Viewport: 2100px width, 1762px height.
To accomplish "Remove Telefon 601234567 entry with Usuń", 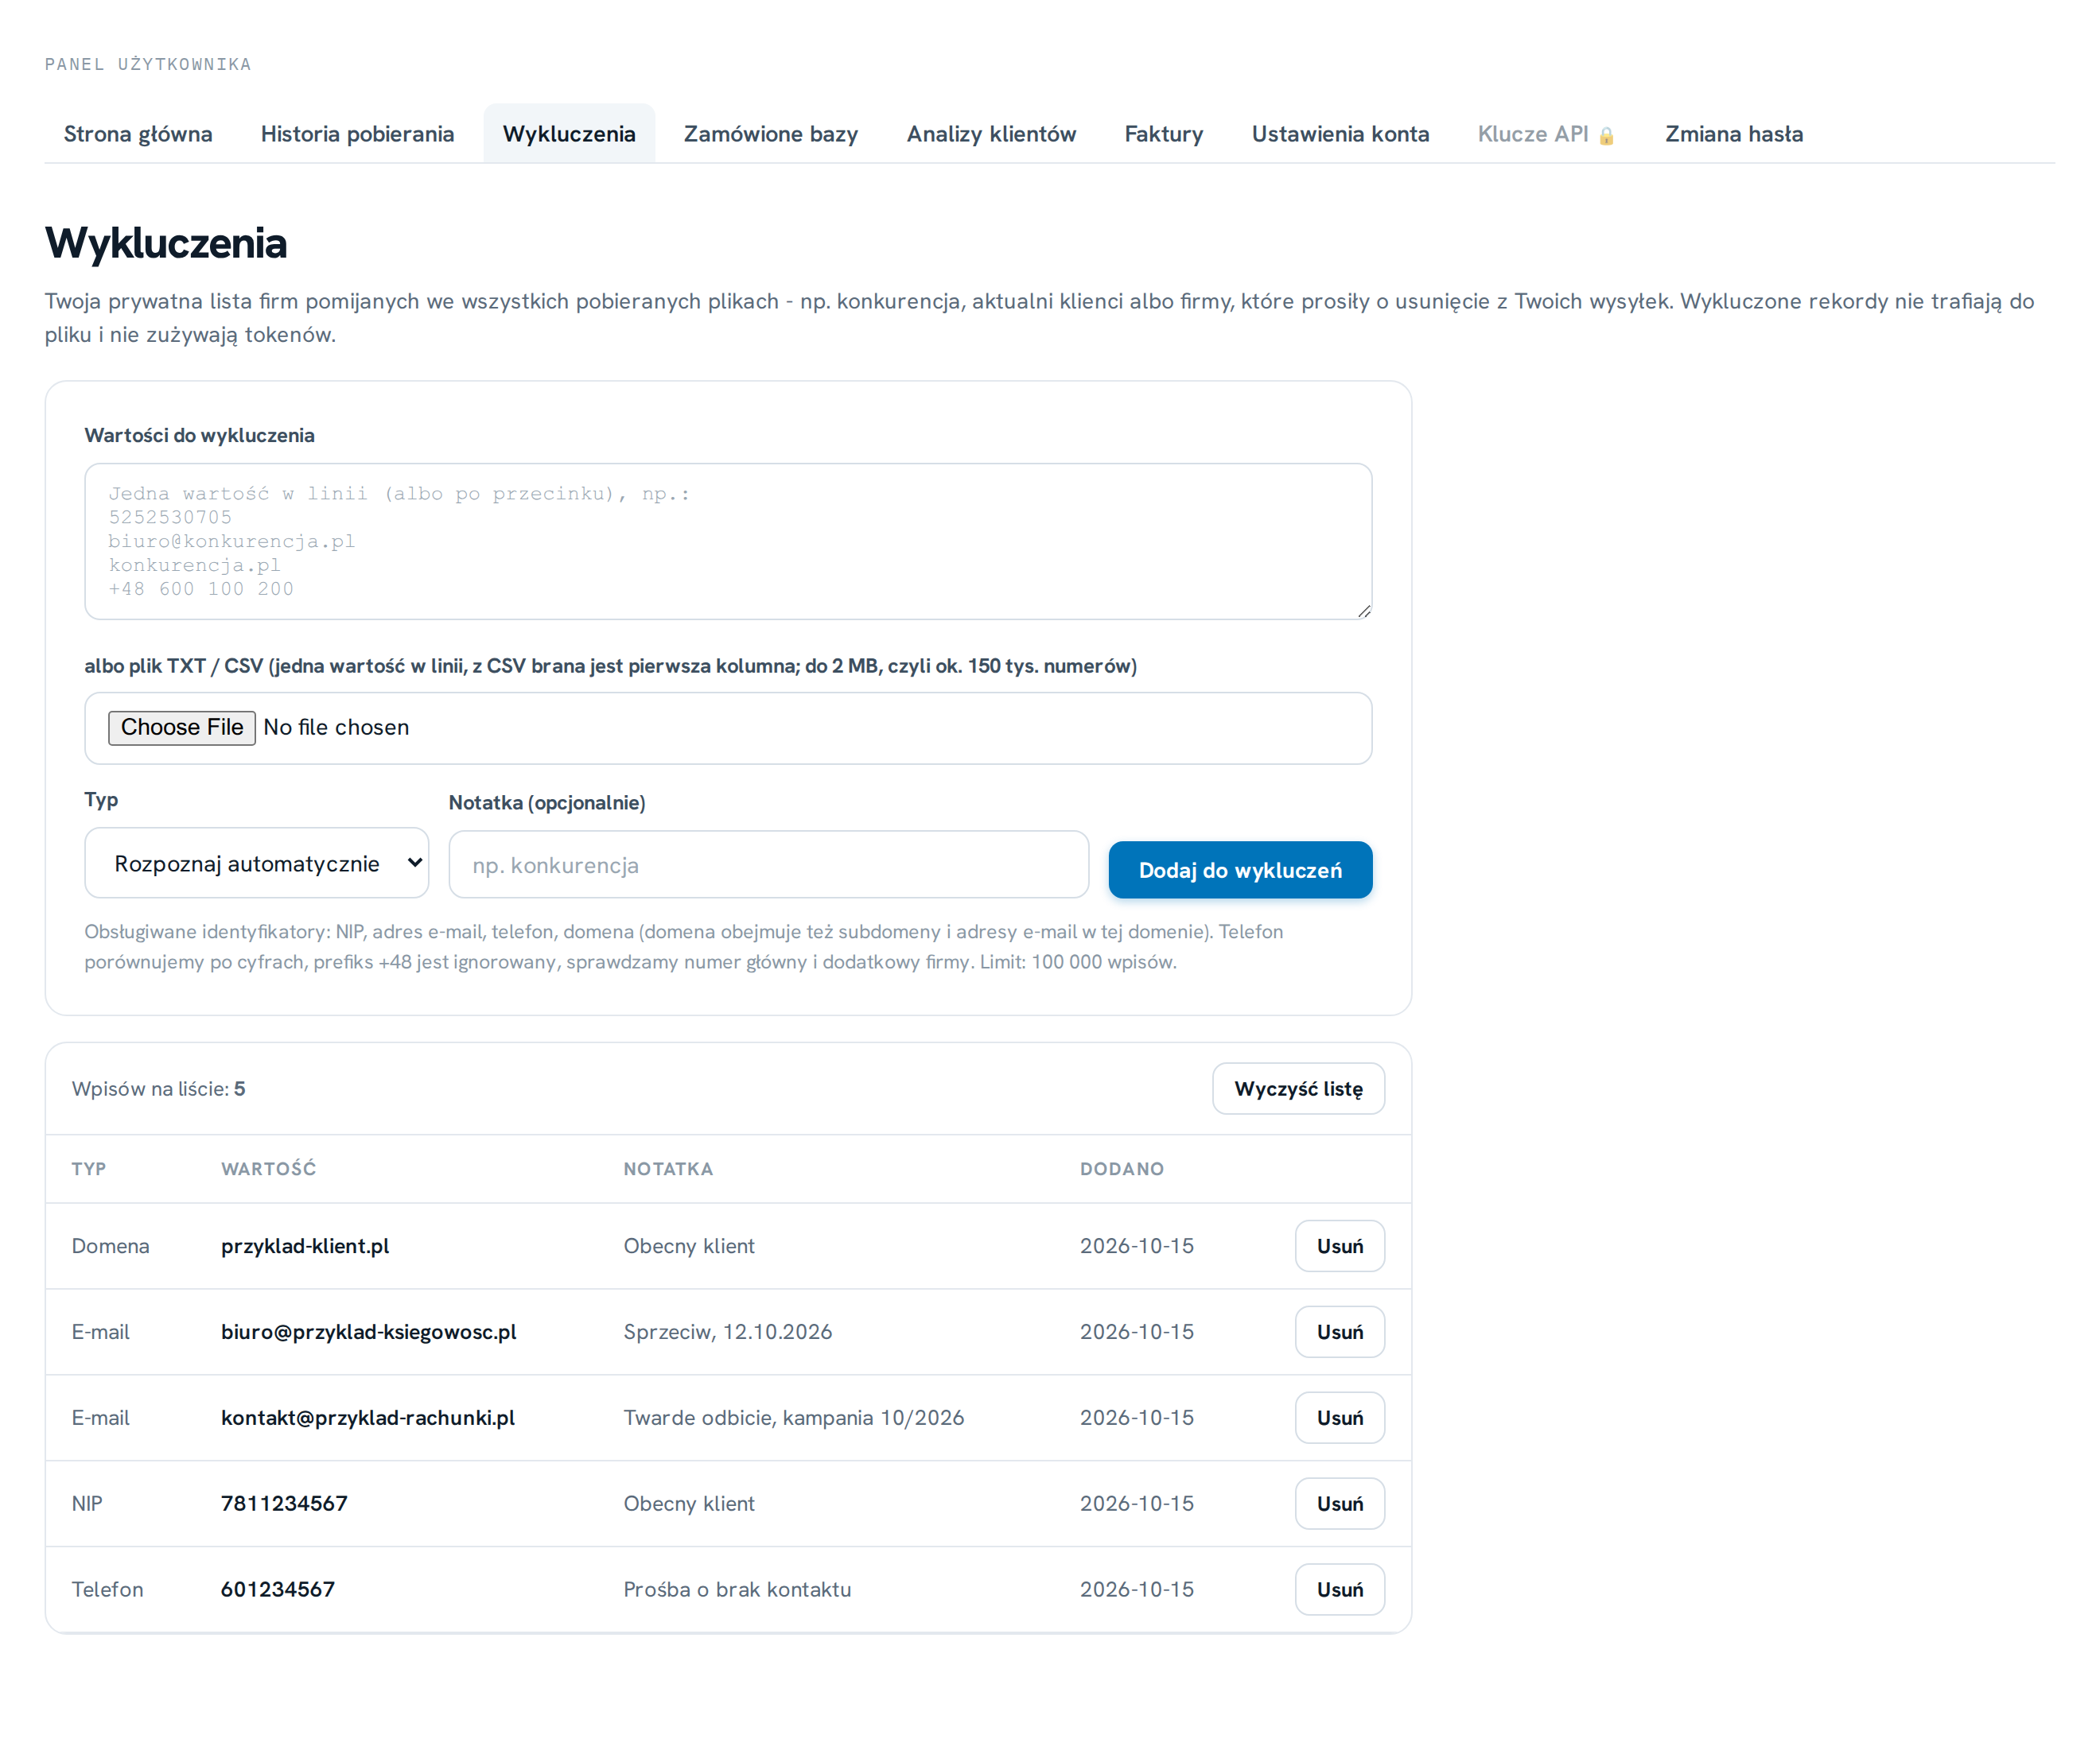I will pos(1339,1589).
